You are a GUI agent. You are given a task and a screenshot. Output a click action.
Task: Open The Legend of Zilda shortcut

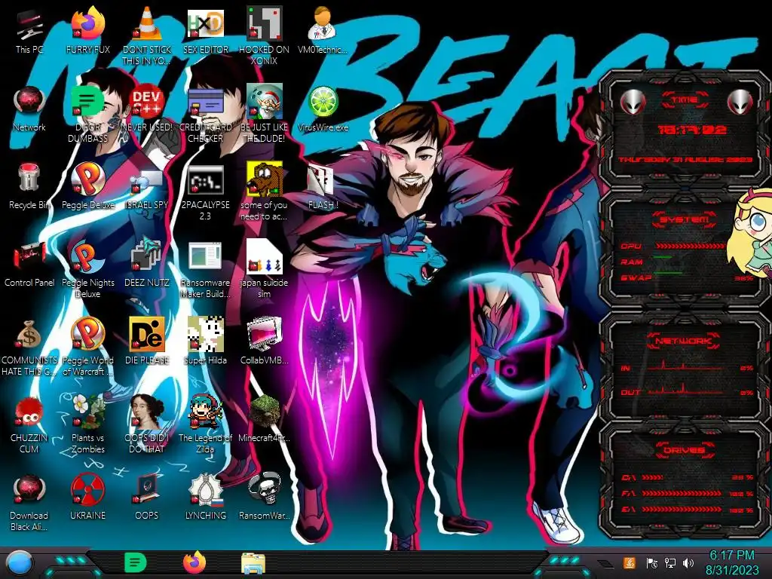205,411
